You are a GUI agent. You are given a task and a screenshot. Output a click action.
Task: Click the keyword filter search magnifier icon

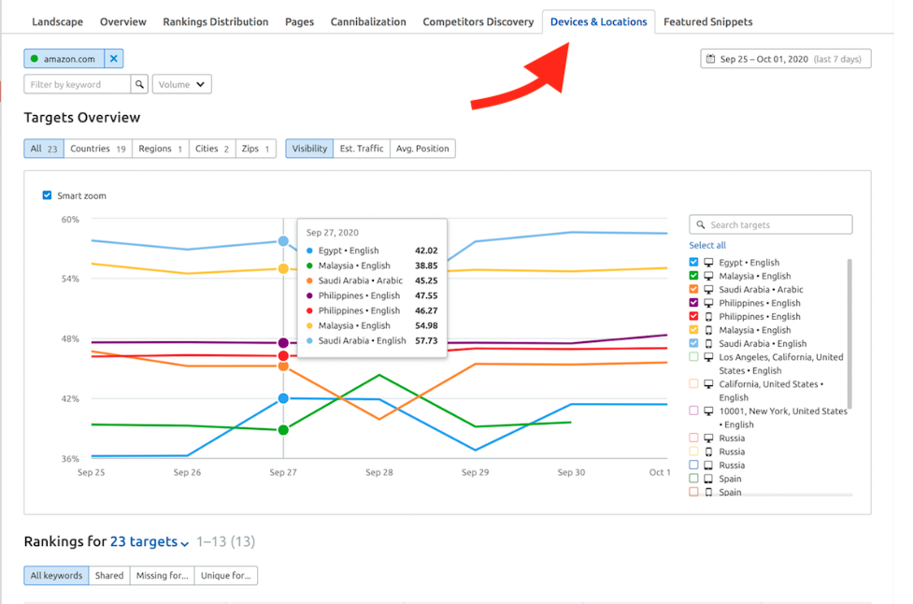[139, 85]
